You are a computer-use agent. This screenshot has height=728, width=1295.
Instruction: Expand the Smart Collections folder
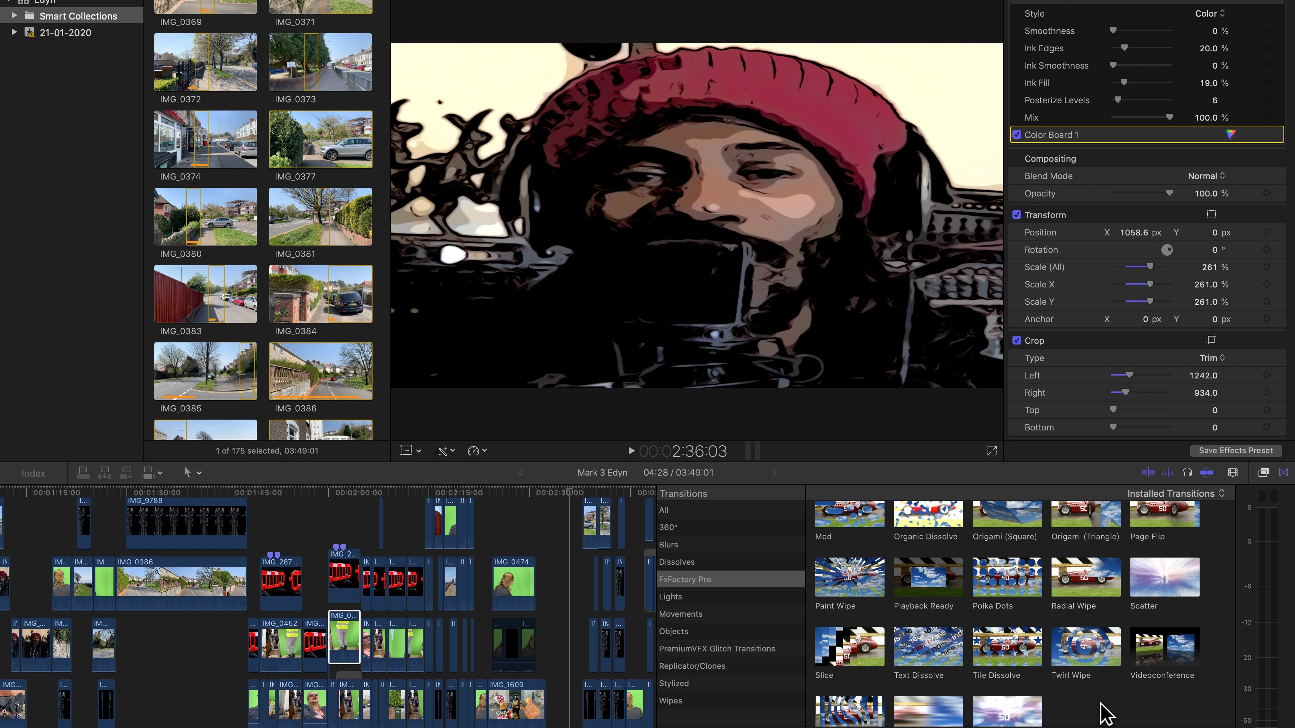14,16
